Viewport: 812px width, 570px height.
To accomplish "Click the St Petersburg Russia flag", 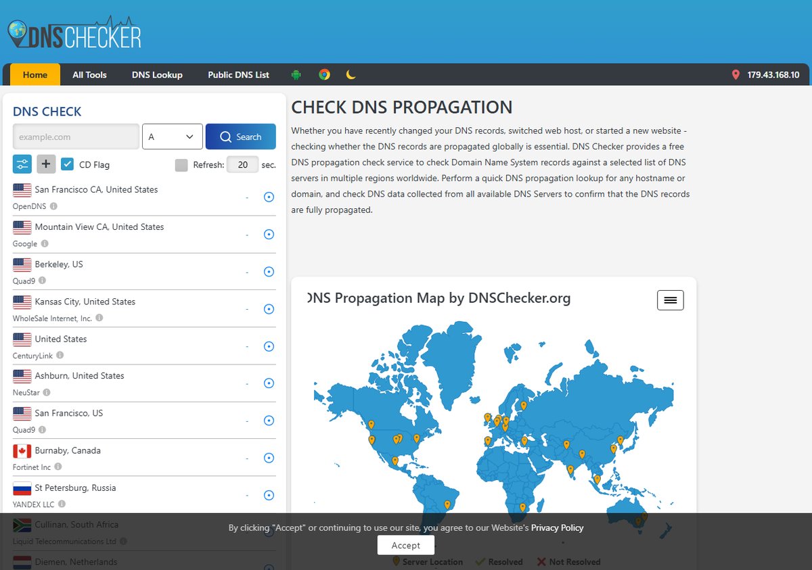I will pos(22,488).
